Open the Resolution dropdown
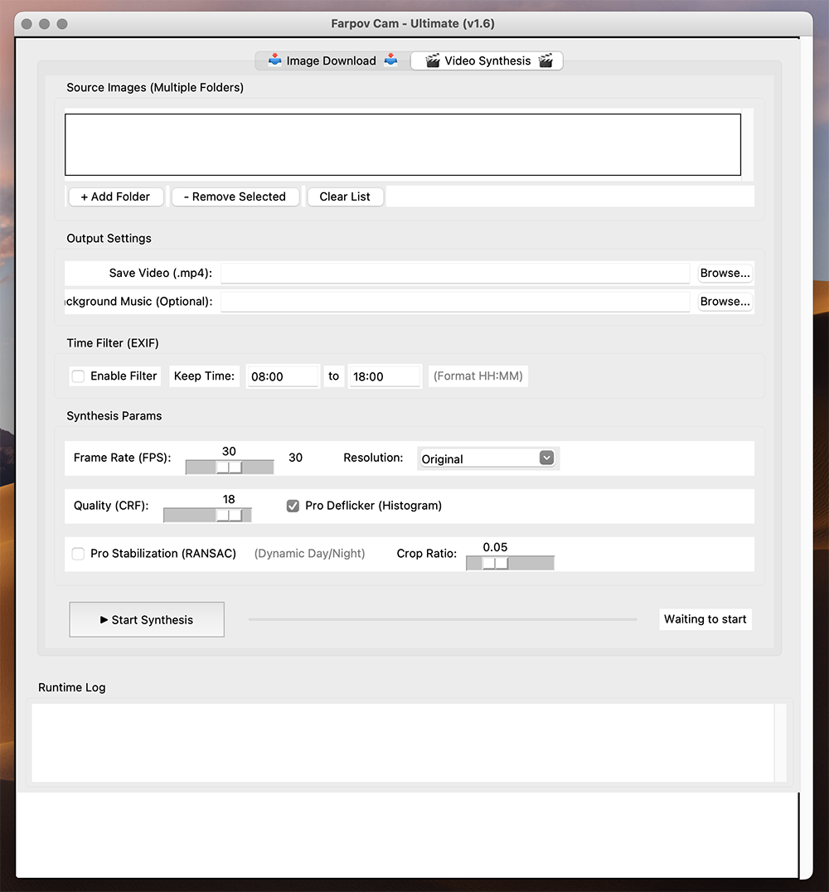Image resolution: width=829 pixels, height=892 pixels. click(x=487, y=458)
